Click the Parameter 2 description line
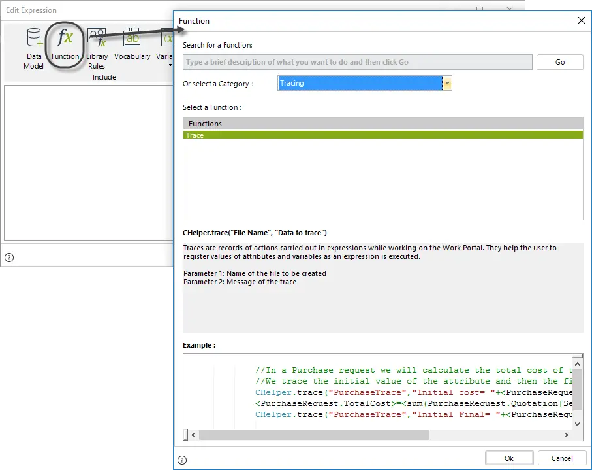This screenshot has height=470, width=592. coord(240,282)
